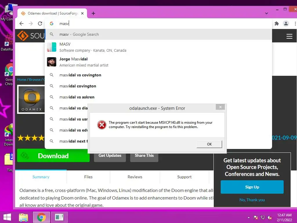Click the Sign Up button
The image size is (297, 223).
pyautogui.click(x=252, y=187)
